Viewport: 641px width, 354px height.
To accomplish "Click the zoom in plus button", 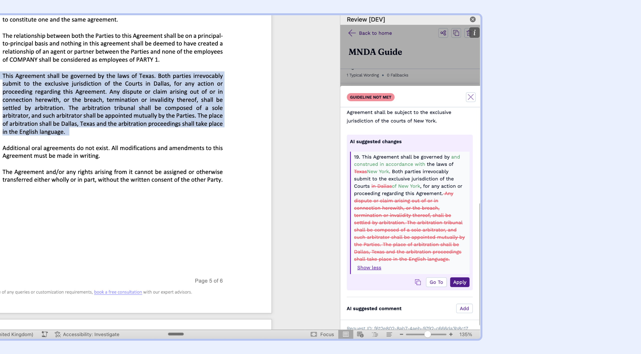I will (451, 334).
